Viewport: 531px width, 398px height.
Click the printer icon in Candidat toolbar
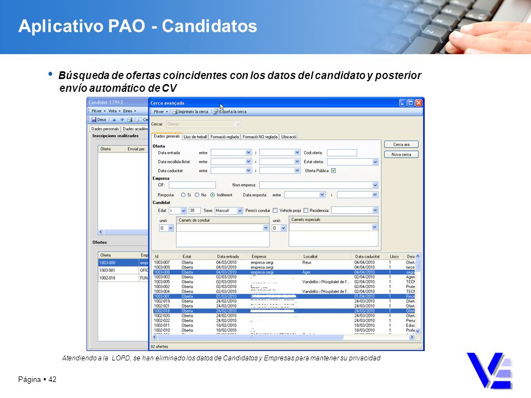pos(129,120)
